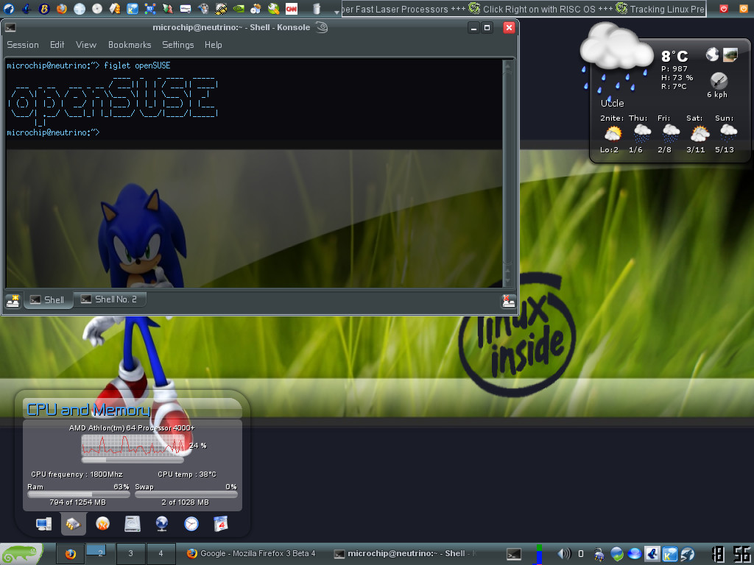Click the blue K tray icon
Image resolution: width=754 pixels, height=565 pixels.
click(669, 554)
